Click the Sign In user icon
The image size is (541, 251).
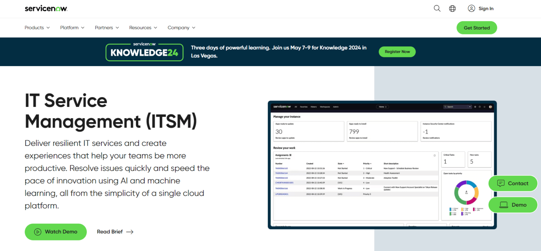(x=471, y=8)
